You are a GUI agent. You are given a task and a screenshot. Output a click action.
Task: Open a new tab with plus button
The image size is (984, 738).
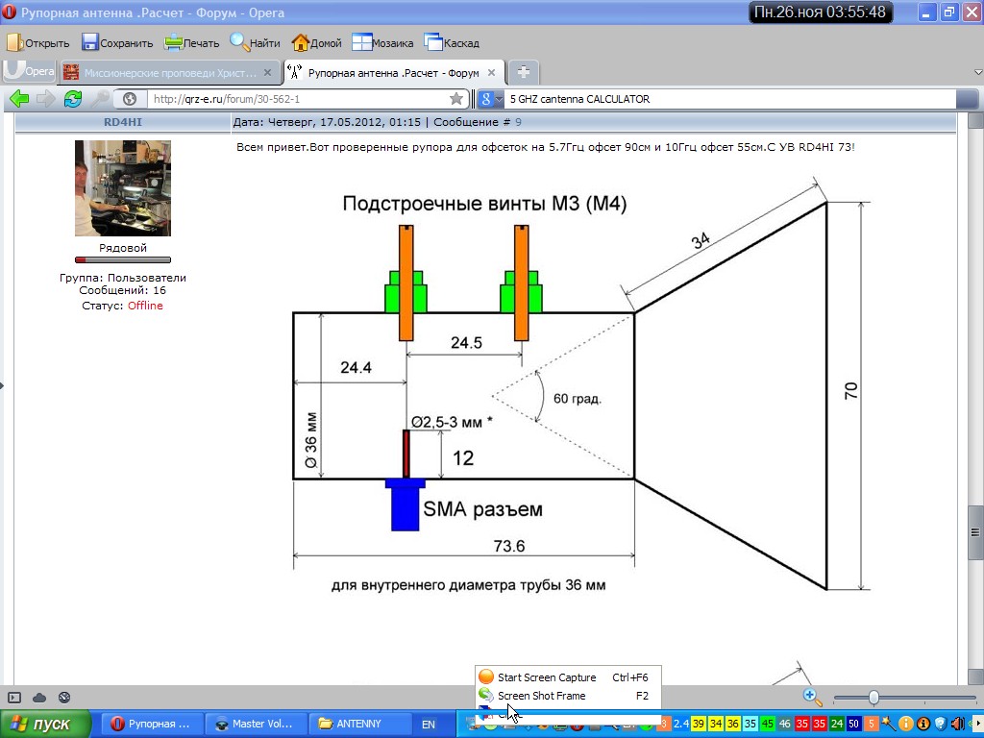(x=524, y=73)
